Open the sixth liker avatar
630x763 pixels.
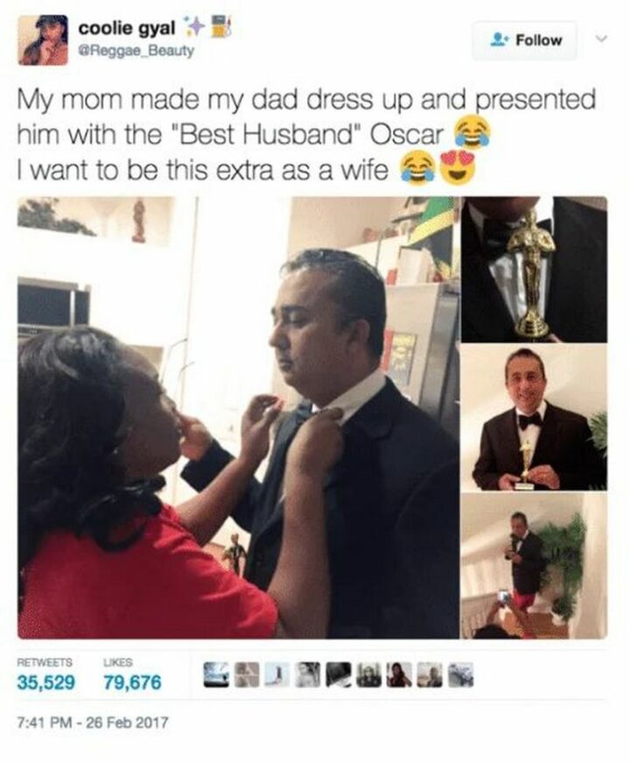click(x=369, y=675)
